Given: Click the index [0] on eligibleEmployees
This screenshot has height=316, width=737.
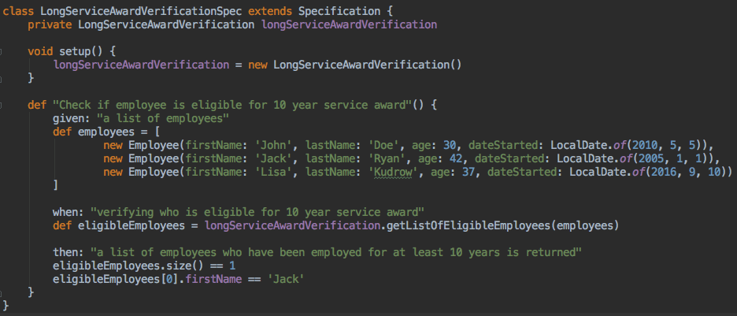Looking at the screenshot, I should tap(169, 279).
